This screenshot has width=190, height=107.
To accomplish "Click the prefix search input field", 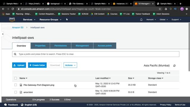I will (x=96, y=54).
